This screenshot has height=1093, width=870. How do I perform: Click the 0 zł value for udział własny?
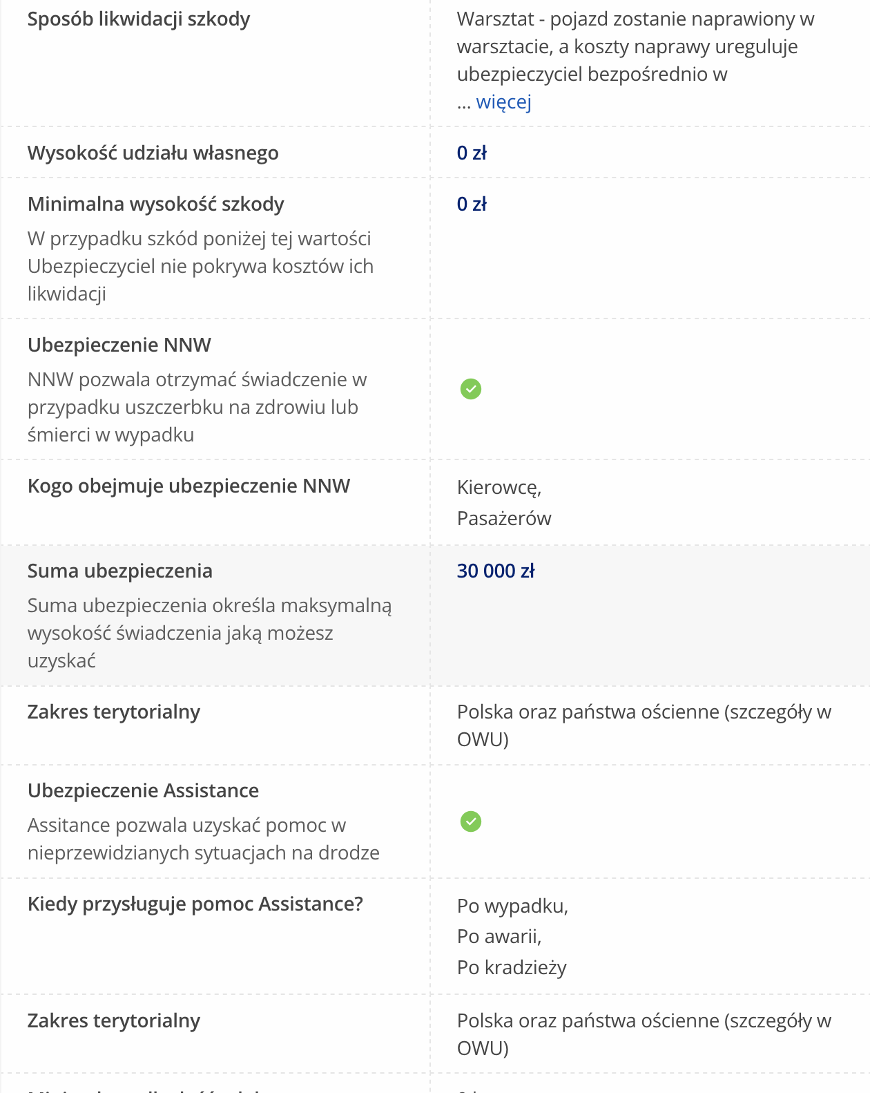coord(472,153)
